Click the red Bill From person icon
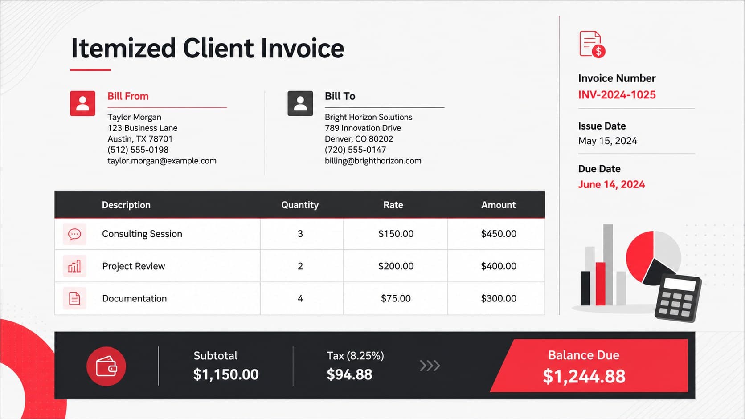Viewport: 745px width, 419px height. (82, 103)
